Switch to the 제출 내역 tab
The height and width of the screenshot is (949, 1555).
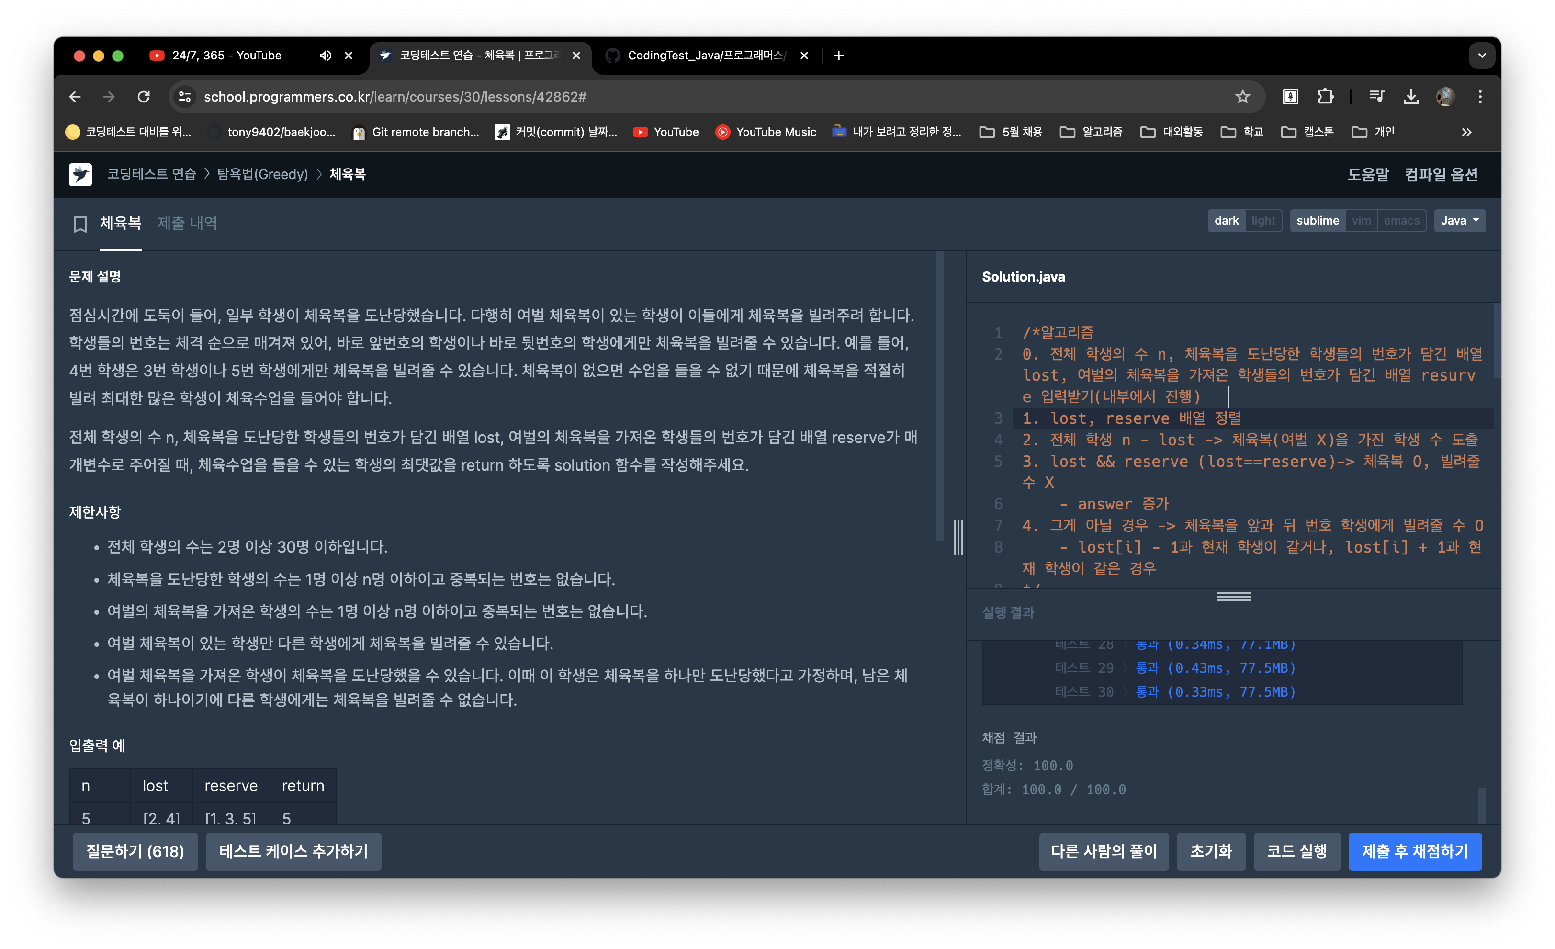coord(187,224)
